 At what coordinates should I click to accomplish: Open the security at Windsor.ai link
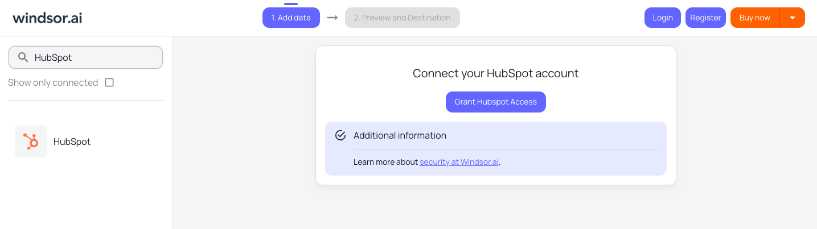coord(459,162)
